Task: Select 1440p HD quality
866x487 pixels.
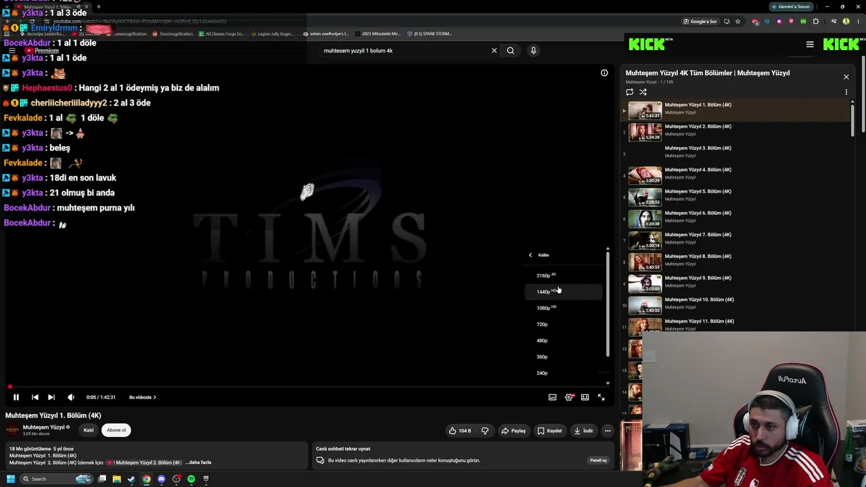Action: pos(564,292)
